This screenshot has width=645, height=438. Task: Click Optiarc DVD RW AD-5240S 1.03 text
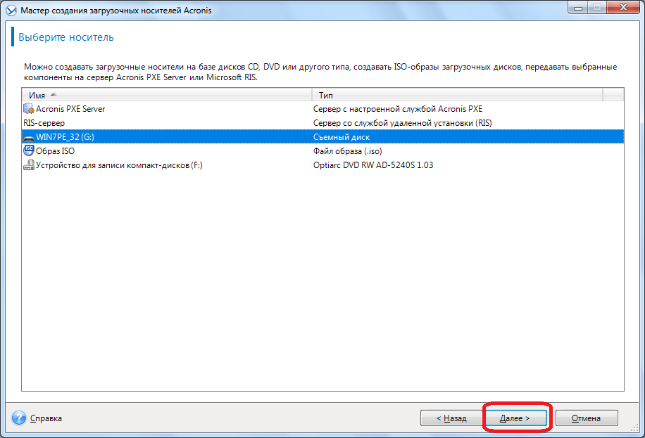tap(373, 165)
